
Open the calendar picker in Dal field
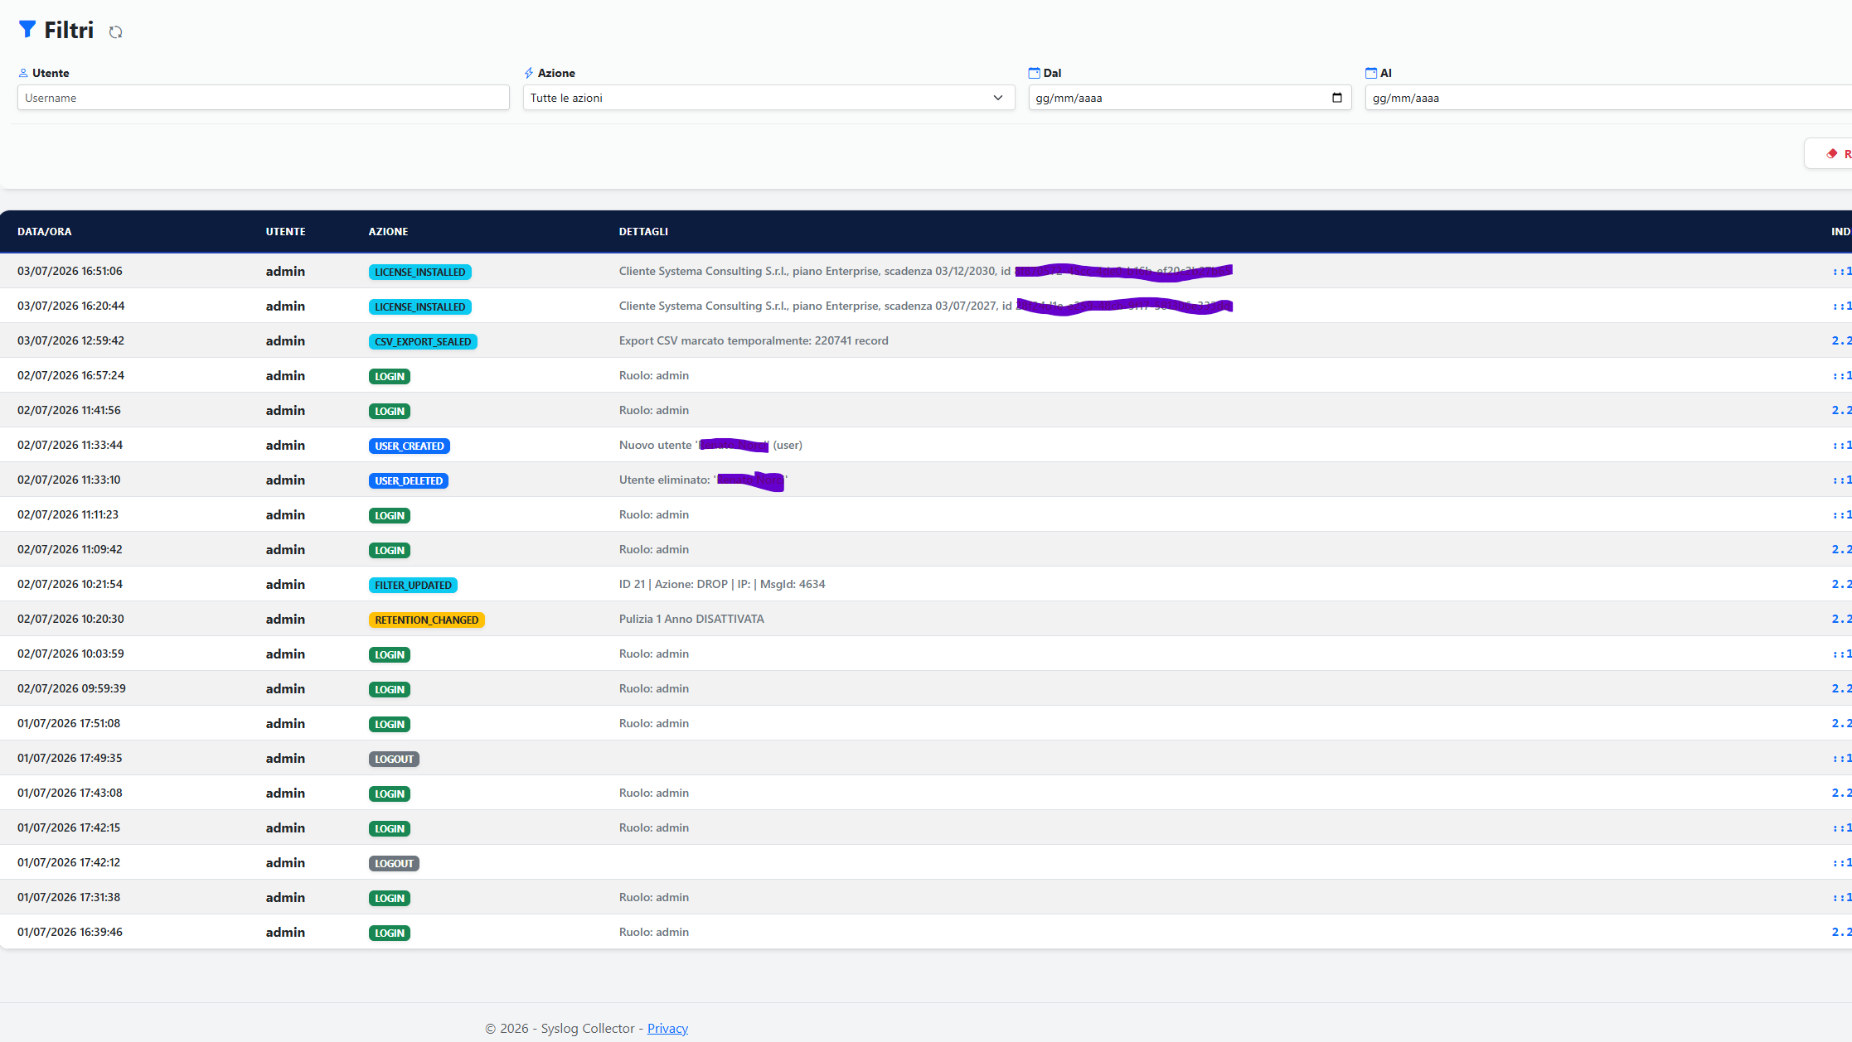pos(1336,98)
